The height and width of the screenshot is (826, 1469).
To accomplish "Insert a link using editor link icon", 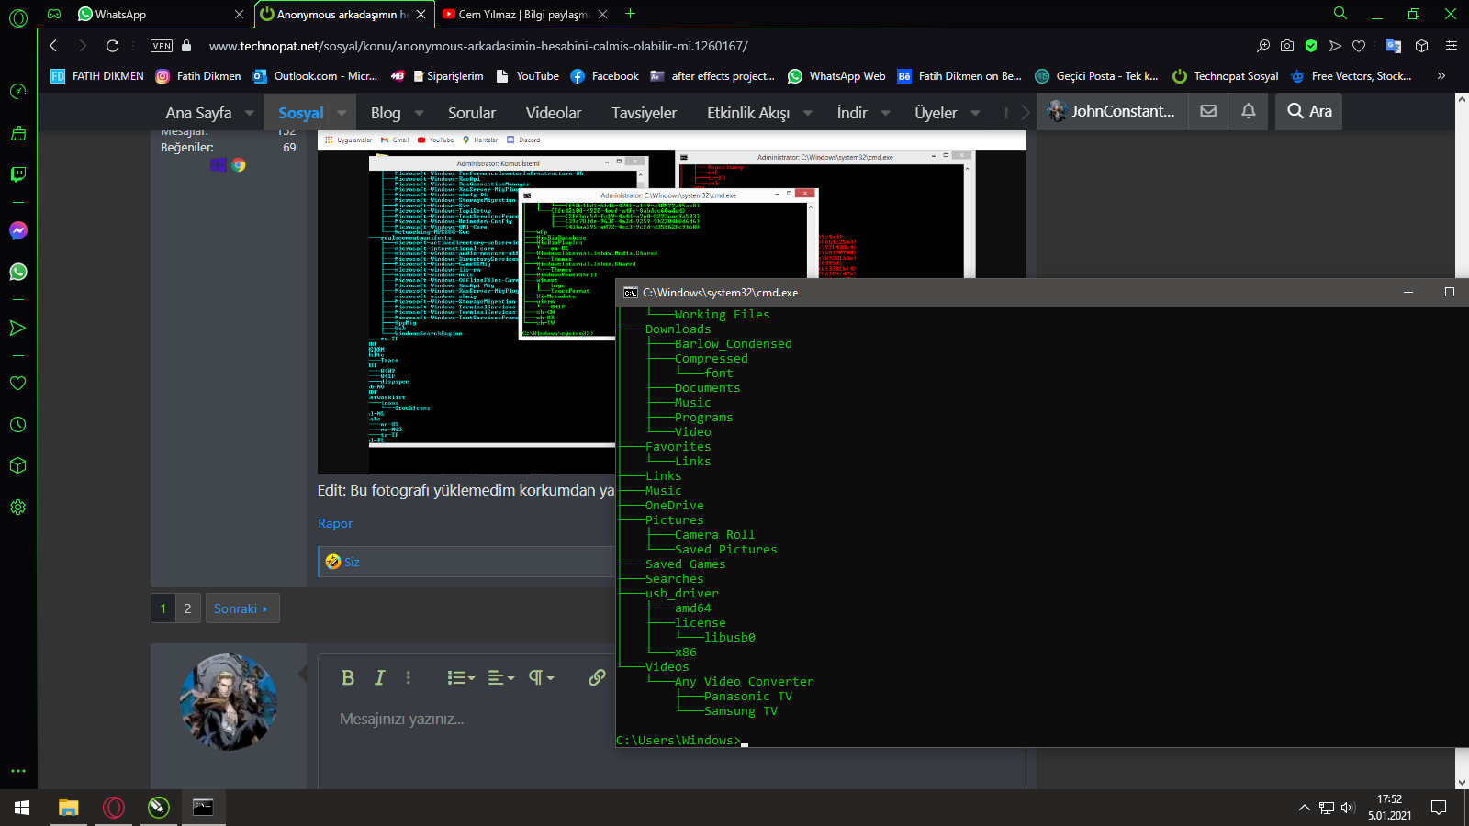I will (x=596, y=677).
